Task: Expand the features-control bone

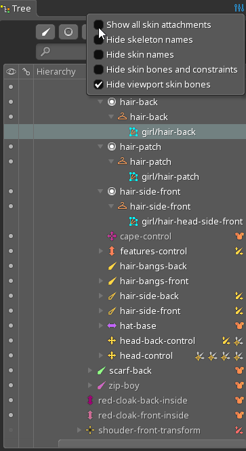Action: point(100,252)
